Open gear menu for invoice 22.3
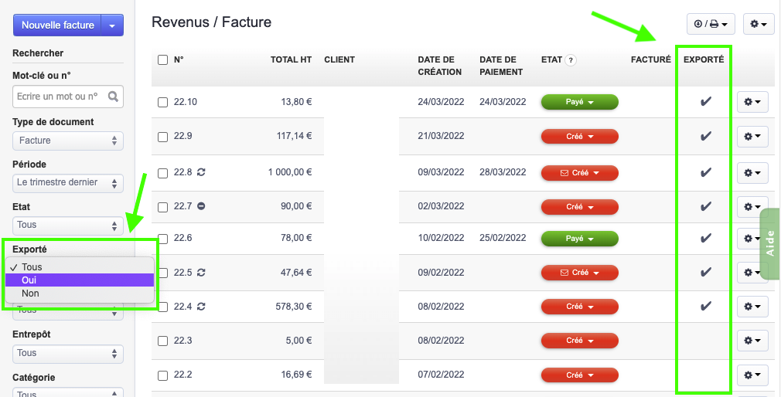Screen dimensions: 781x397 click(x=752, y=341)
